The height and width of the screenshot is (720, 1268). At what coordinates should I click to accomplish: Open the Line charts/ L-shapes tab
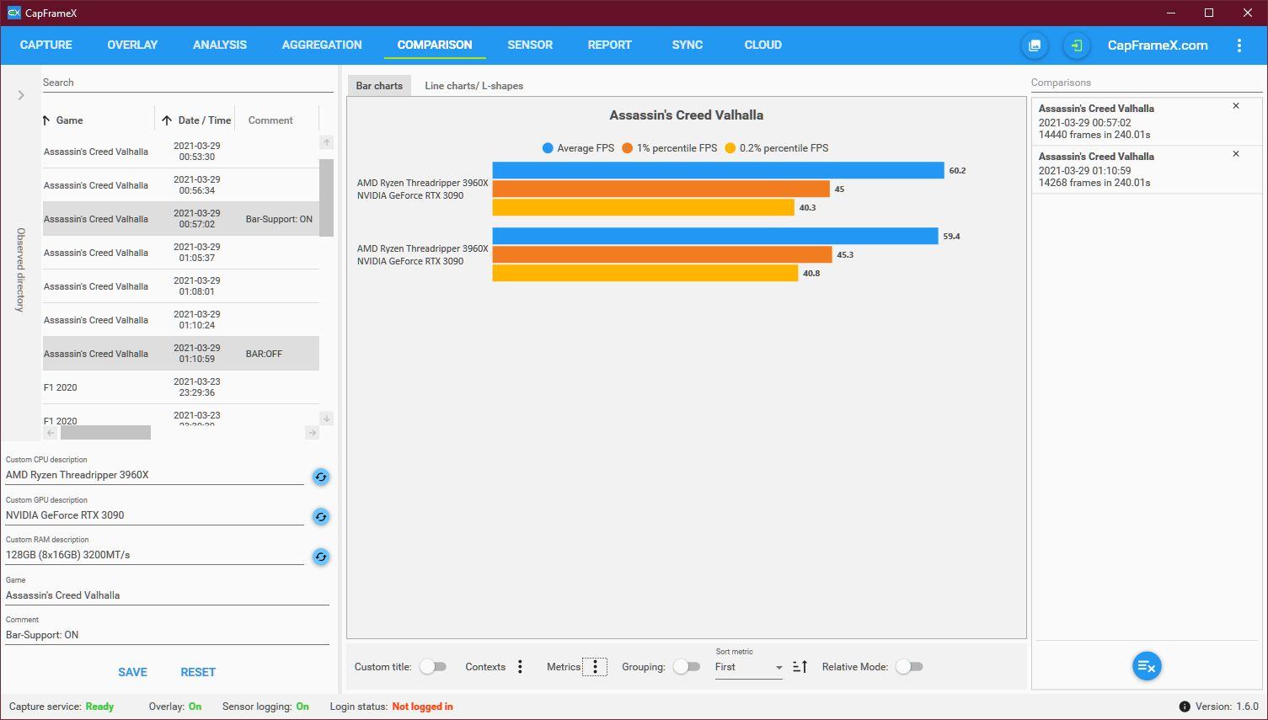pos(473,86)
